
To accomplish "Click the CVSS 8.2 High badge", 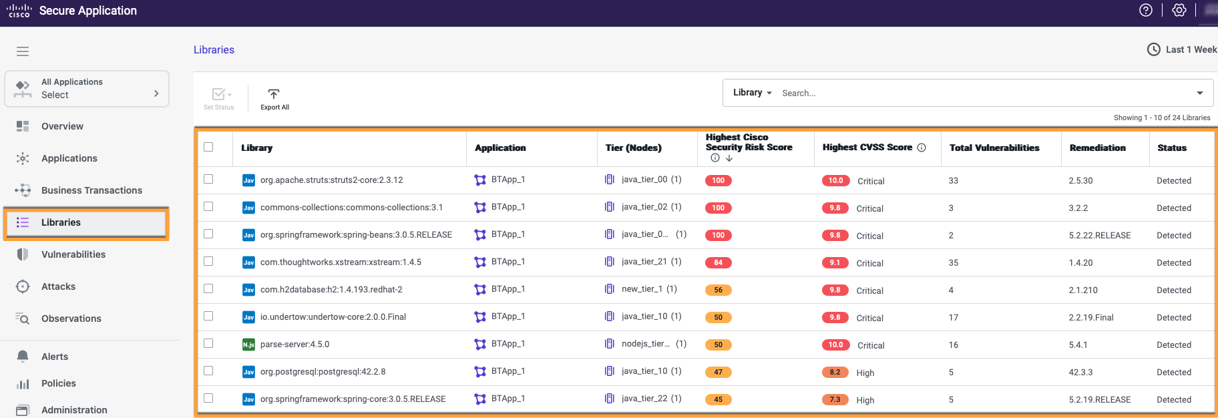I will click(x=835, y=372).
